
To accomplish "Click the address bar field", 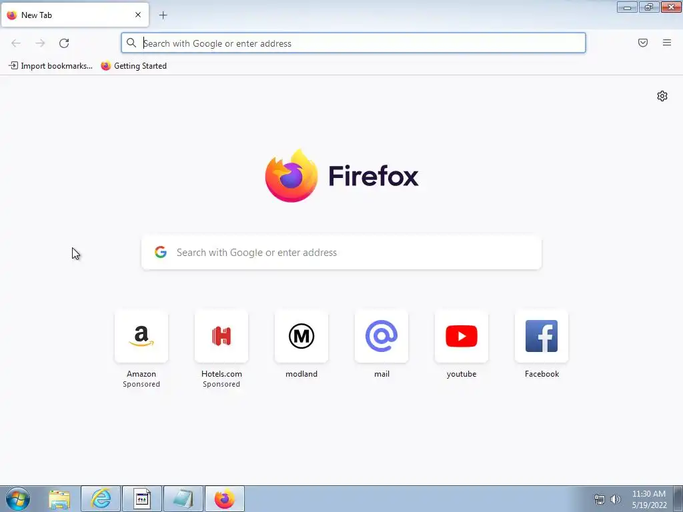I will tap(354, 43).
